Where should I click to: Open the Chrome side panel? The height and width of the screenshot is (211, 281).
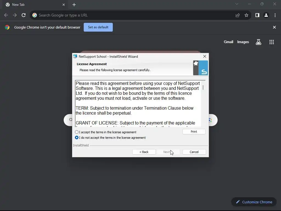(257, 15)
